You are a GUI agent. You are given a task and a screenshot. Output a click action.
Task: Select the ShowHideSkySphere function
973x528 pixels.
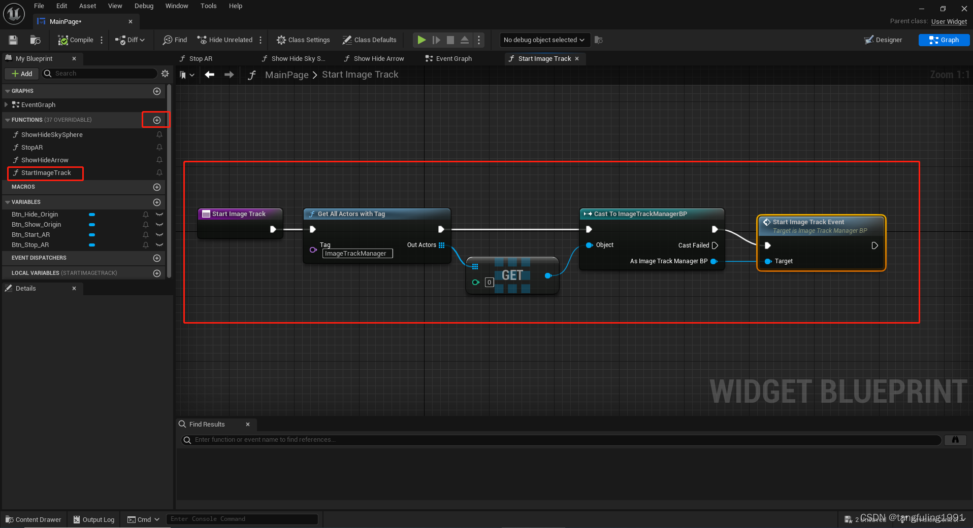tap(52, 135)
